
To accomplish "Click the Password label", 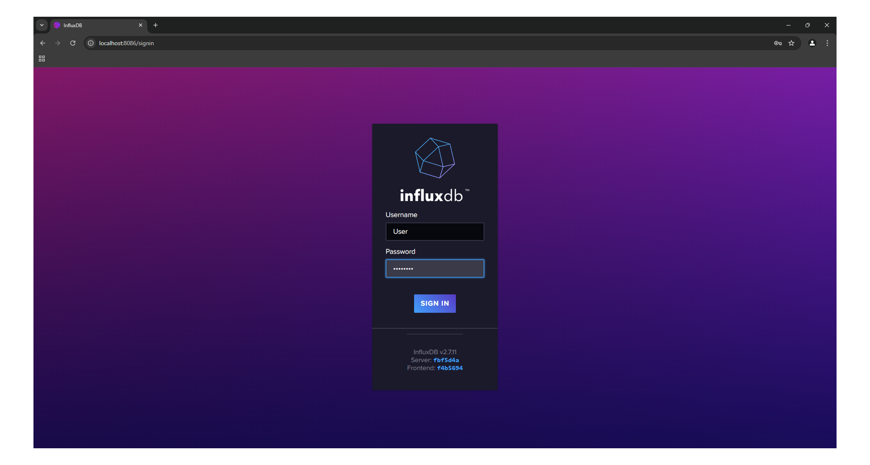I will [x=400, y=251].
